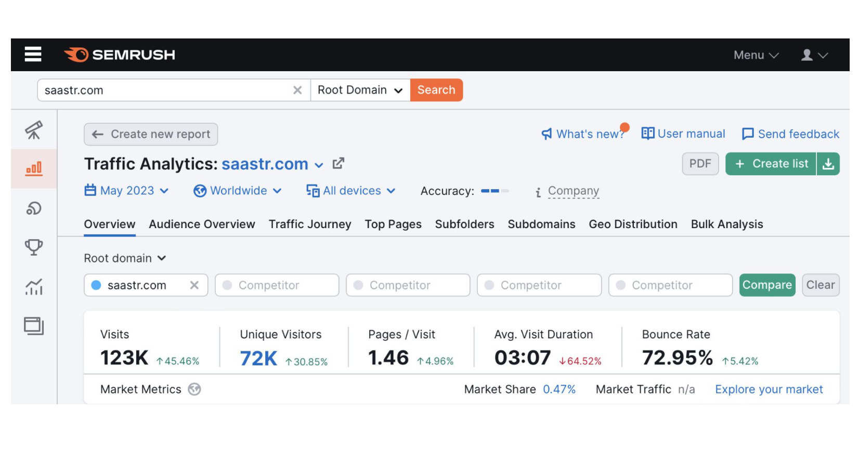Image resolution: width=859 pixels, height=449 pixels.
Task: Open the Bulk Analysis tab
Action: pos(727,224)
